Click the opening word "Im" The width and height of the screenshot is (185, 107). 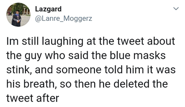[x=12, y=42]
